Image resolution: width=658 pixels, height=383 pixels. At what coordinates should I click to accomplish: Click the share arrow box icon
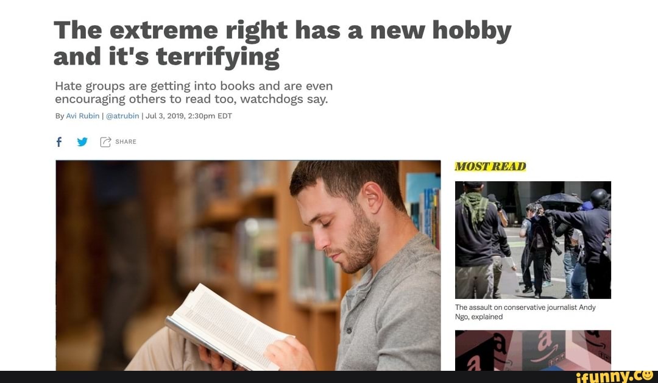click(105, 142)
